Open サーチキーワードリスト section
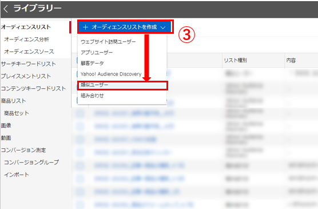Image resolution: width=318 pixels, height=209 pixels. pos(28,64)
